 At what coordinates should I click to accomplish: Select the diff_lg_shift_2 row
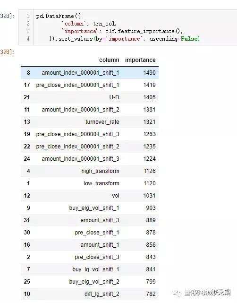[90, 294]
